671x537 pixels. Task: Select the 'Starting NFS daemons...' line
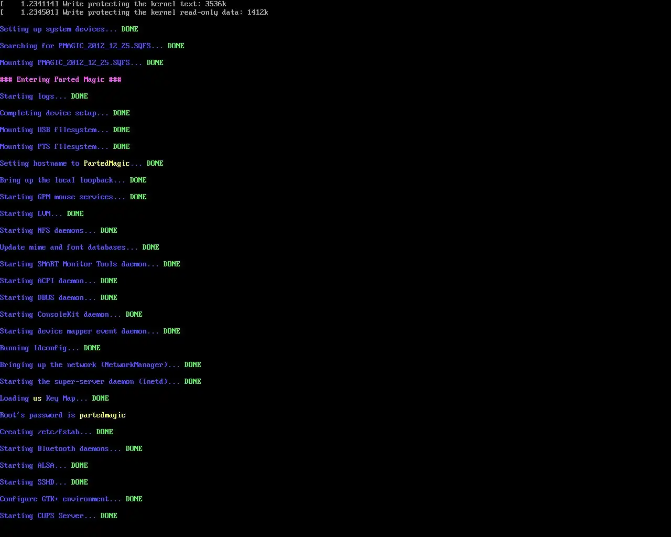(59, 230)
